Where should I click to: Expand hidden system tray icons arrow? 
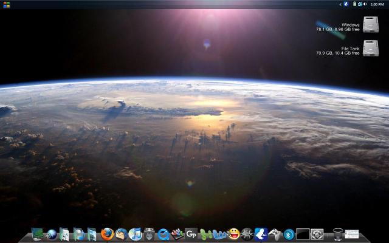tap(340, 4)
